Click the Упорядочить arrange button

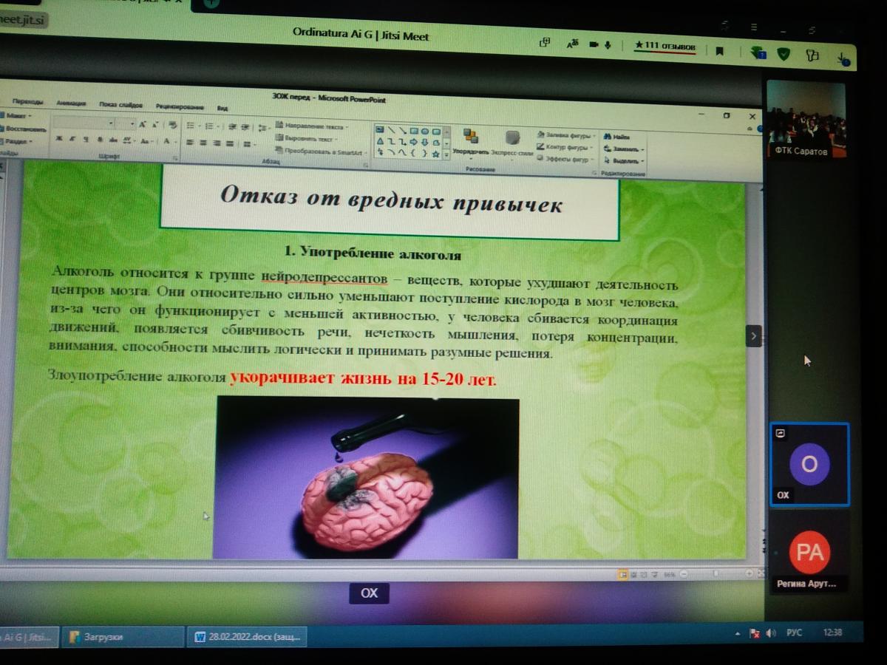tap(470, 143)
